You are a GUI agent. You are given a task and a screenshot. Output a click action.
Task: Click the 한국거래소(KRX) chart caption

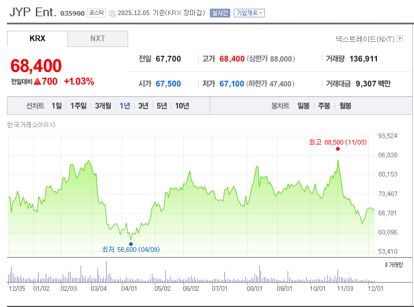click(x=31, y=125)
